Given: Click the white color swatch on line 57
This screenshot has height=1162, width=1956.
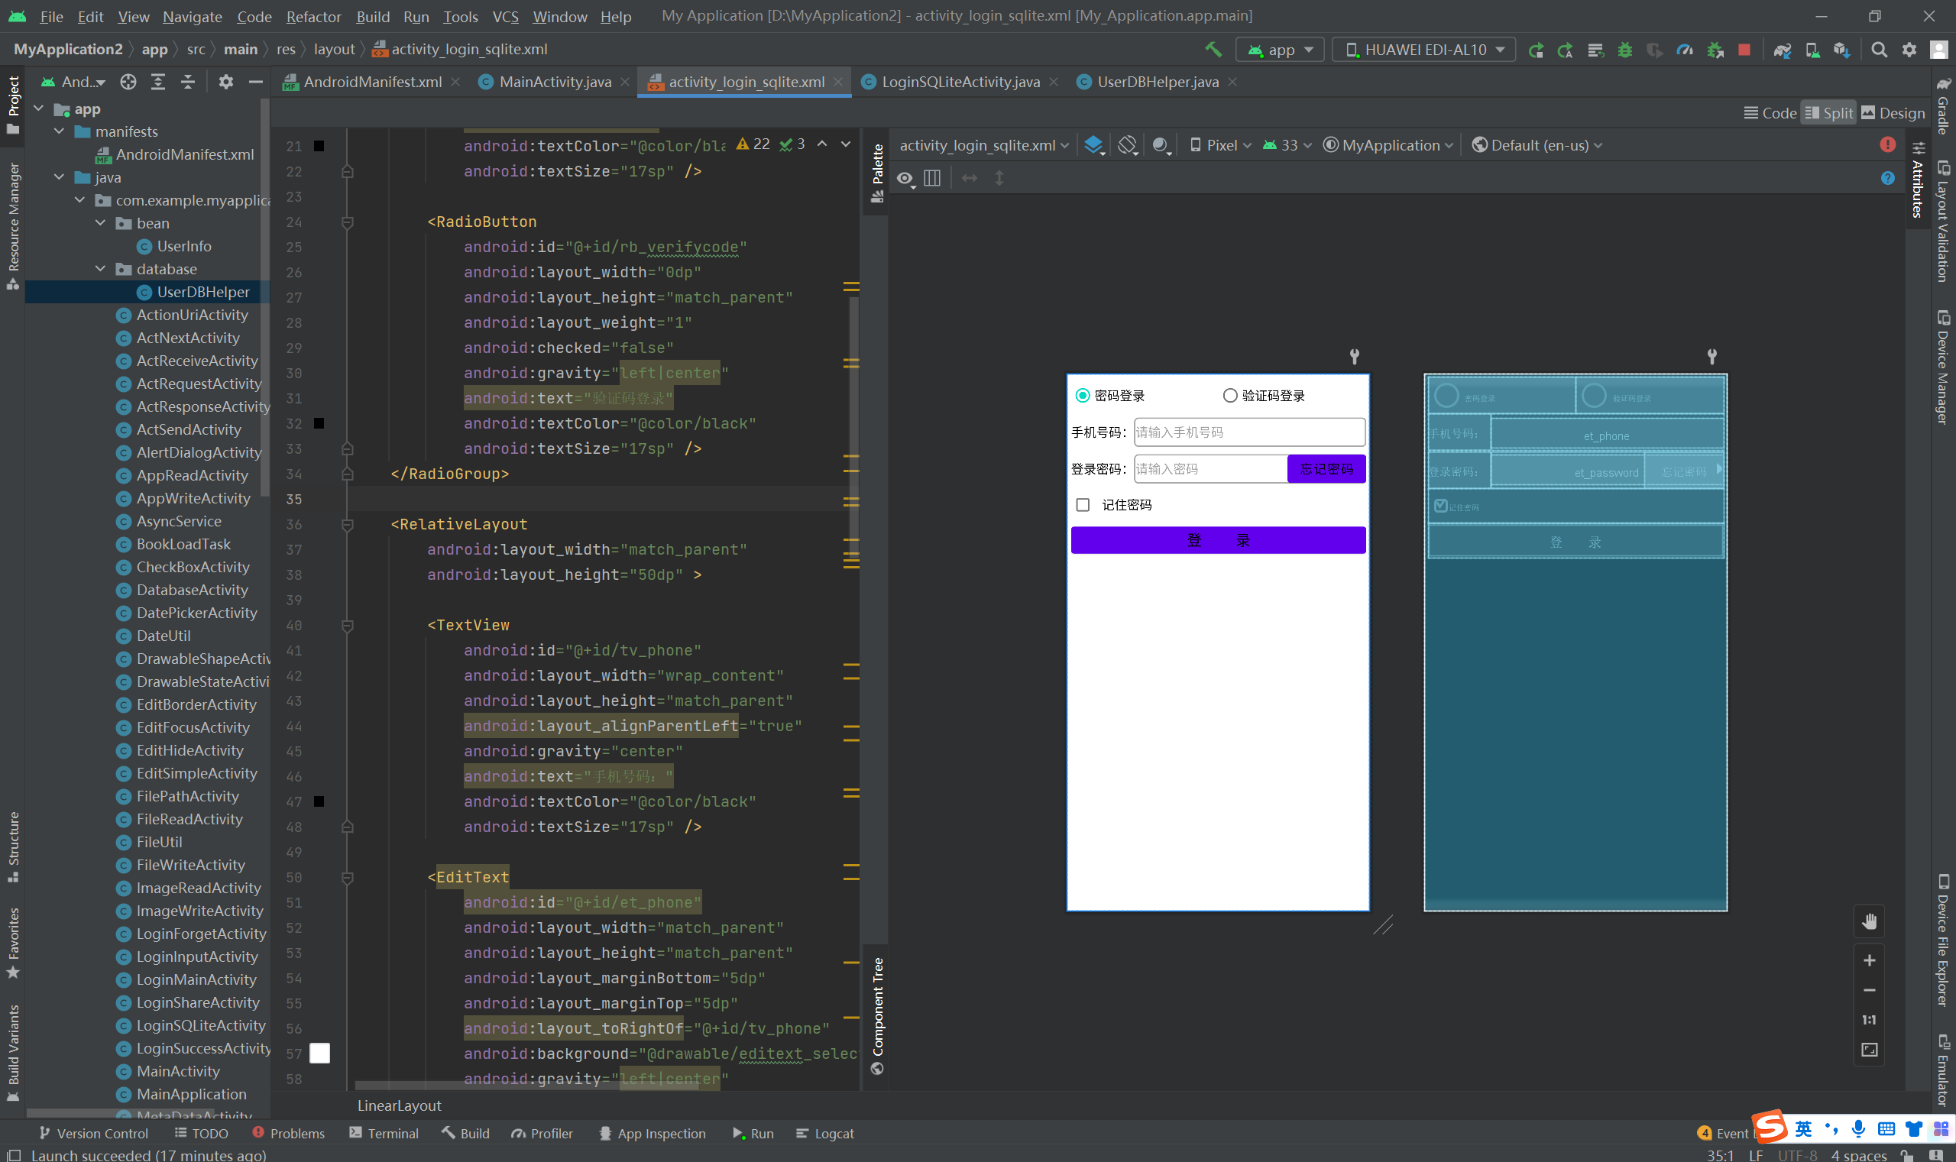Looking at the screenshot, I should 319,1054.
